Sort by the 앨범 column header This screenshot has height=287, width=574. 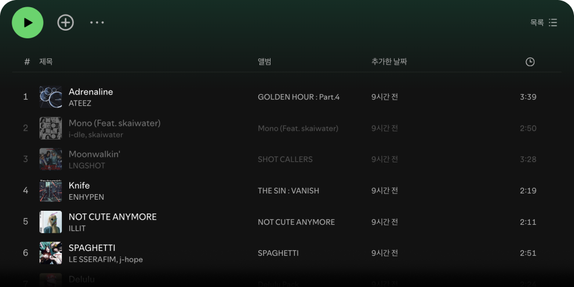click(x=264, y=62)
